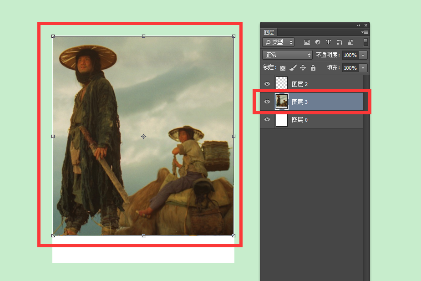Image resolution: width=421 pixels, height=281 pixels.
Task: Click the 填充 100% value field
Action: point(350,68)
